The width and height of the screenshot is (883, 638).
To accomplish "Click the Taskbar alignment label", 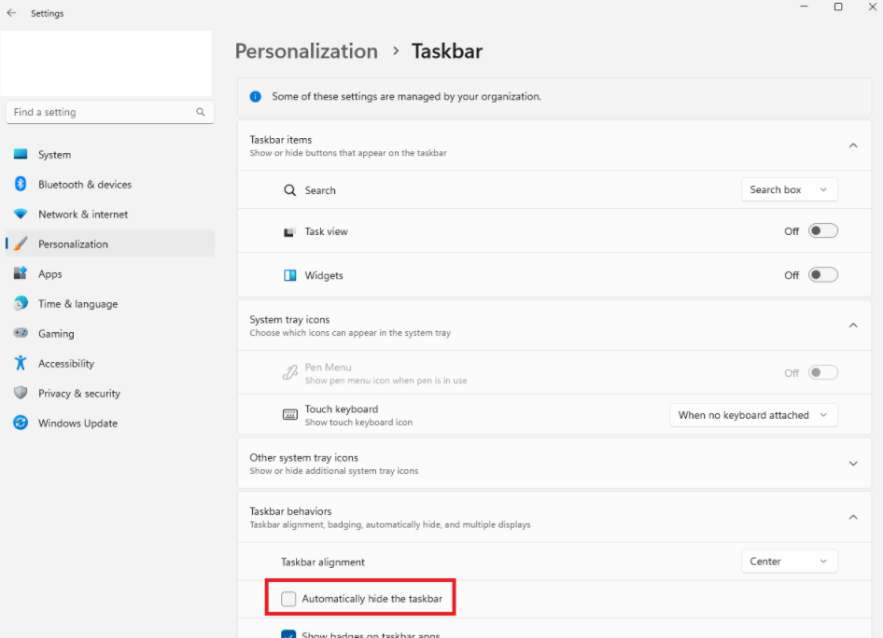I will coord(323,562).
